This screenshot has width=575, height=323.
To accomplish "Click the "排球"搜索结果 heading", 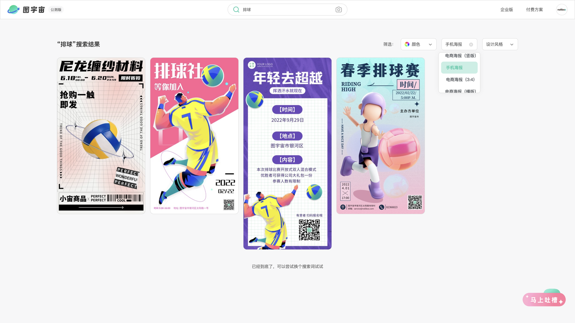I will pos(79,44).
